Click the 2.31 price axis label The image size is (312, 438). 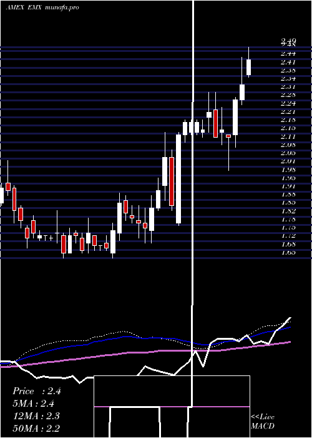(288, 86)
